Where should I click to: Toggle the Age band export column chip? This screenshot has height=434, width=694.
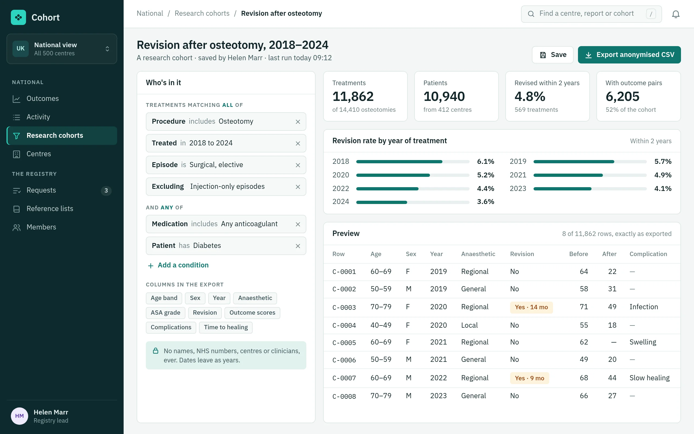click(x=164, y=298)
